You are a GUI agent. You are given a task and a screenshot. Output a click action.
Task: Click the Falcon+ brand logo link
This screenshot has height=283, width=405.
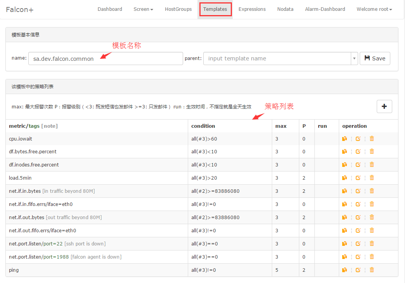(x=20, y=9)
